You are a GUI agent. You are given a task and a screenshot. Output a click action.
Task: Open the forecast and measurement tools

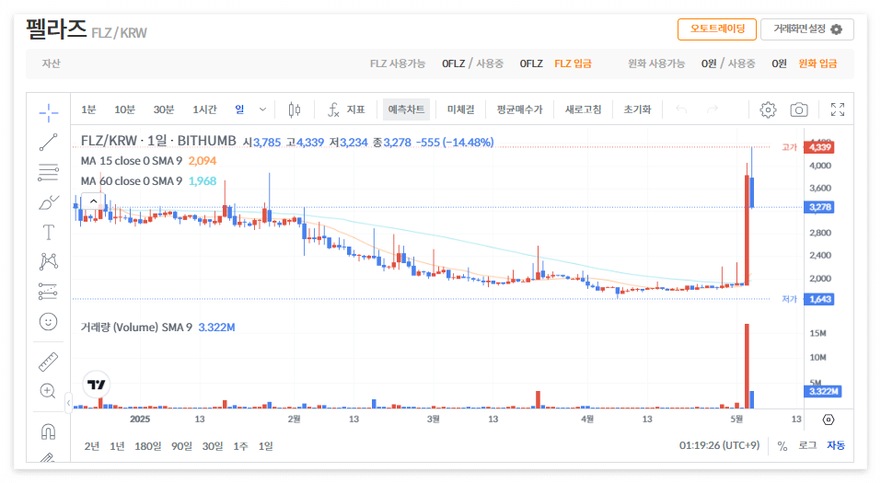click(48, 291)
